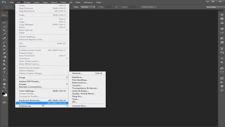The image size is (225, 127).
Task: Select the Eraser tool
Action: click(x=4, y=53)
